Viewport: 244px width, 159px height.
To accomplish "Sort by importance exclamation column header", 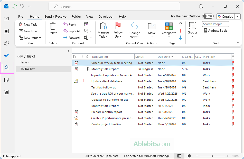I will pyautogui.click(x=82, y=57).
